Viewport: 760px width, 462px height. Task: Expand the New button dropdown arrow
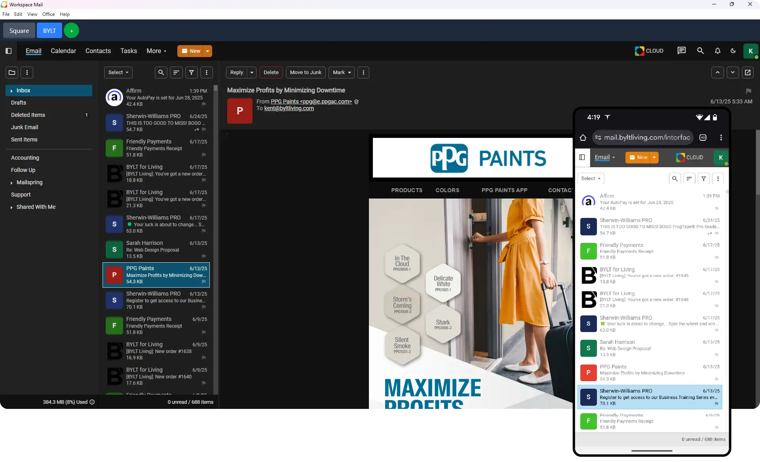[207, 51]
